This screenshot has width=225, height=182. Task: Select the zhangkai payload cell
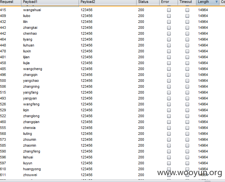[50, 28]
